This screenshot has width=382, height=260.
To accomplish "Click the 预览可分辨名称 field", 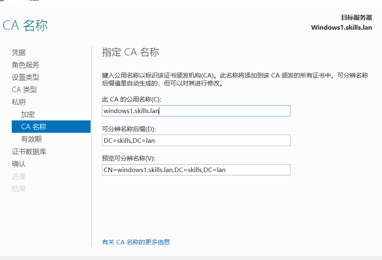I will point(196,170).
